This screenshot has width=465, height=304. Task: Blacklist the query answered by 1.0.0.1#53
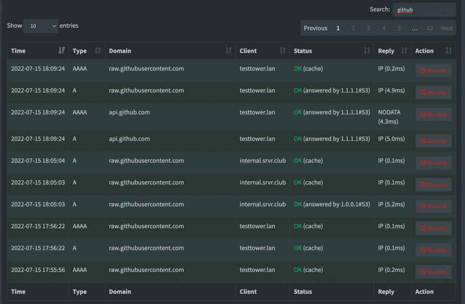tap(433, 206)
